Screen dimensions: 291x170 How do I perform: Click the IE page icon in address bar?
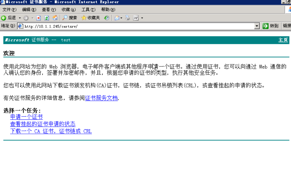(20, 26)
